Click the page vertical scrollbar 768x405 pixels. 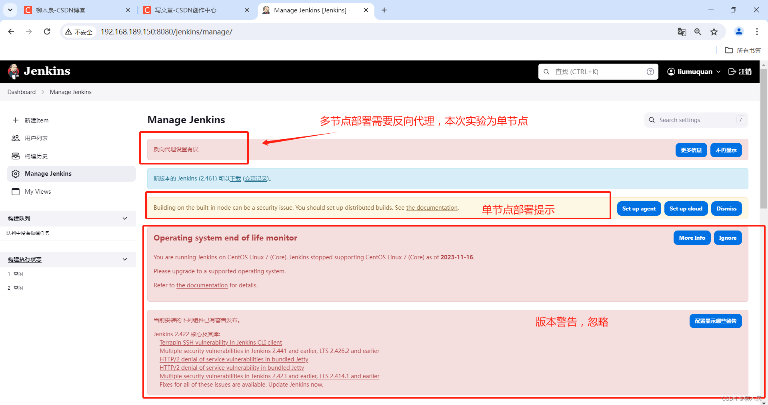click(764, 138)
